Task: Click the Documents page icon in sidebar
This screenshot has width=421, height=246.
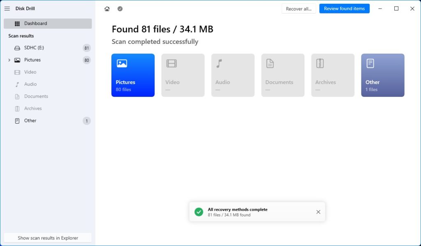Action: coord(17,96)
